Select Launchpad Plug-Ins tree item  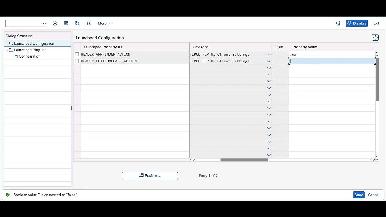[x=30, y=50]
